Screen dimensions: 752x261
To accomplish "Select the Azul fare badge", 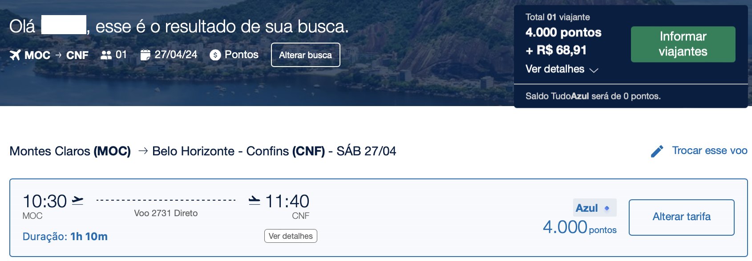I will pos(594,208).
